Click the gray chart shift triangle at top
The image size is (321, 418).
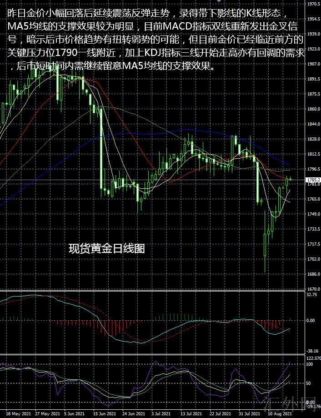pyautogui.click(x=219, y=1)
